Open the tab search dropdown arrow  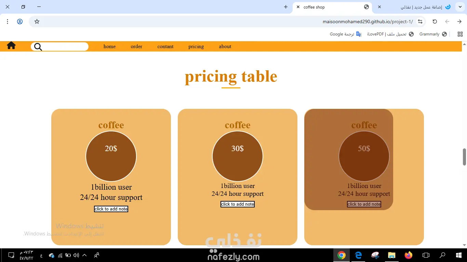tap(460, 7)
